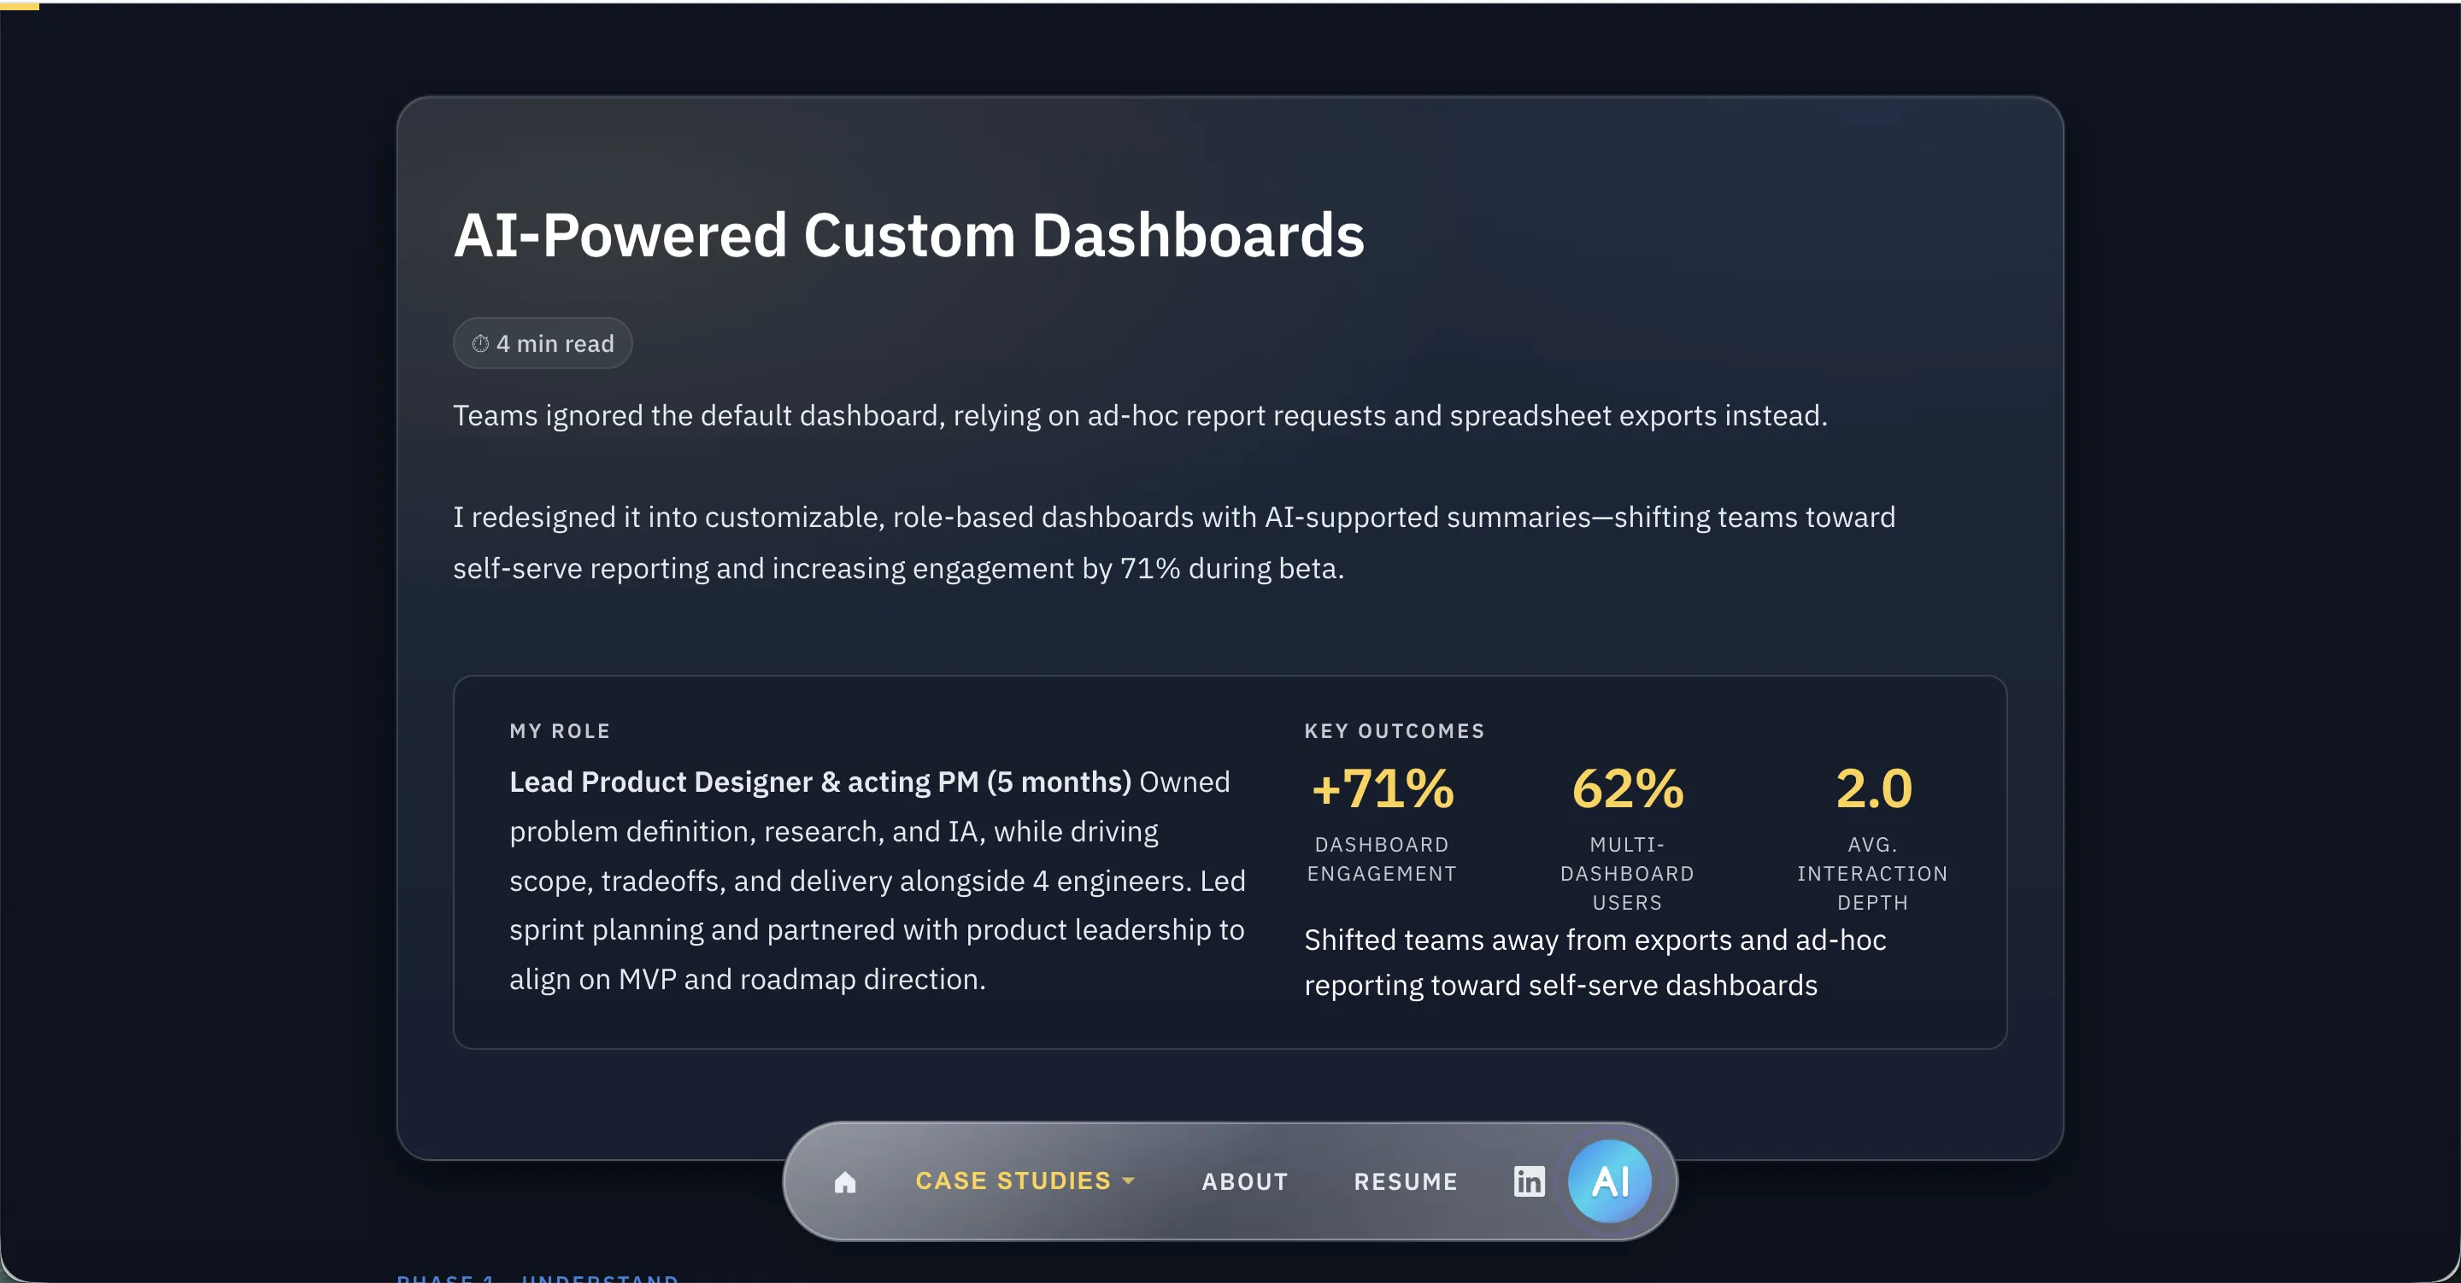Click the MY ROLE label
This screenshot has height=1283, width=2461.
coord(560,731)
